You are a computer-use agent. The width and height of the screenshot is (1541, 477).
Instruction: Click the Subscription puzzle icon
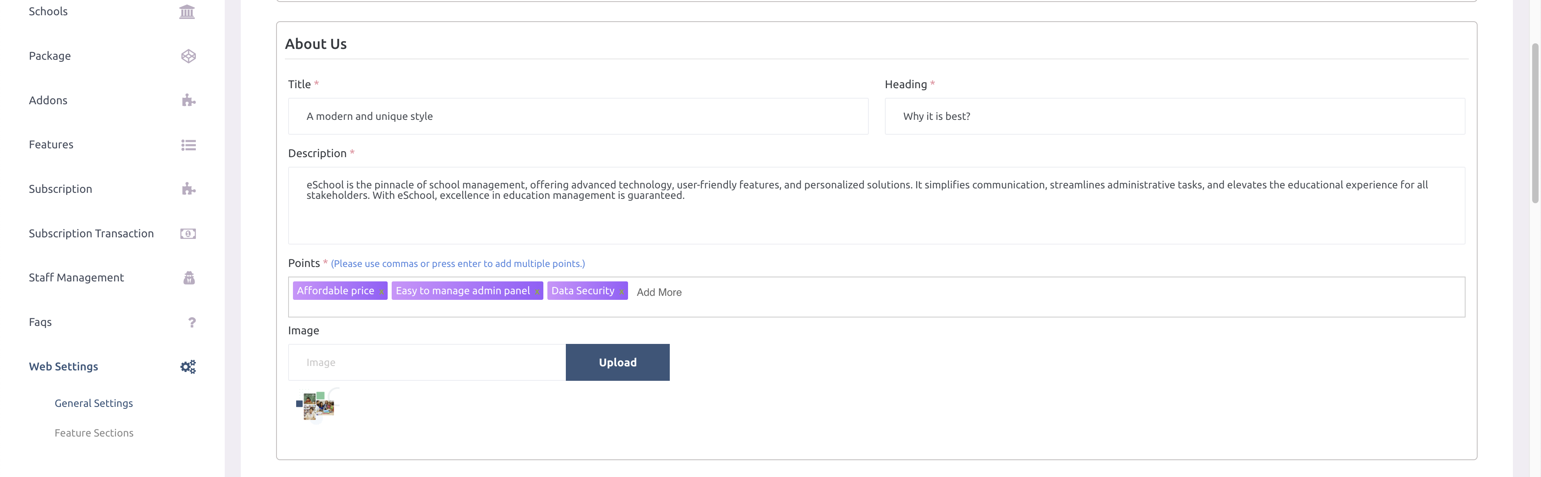[189, 190]
